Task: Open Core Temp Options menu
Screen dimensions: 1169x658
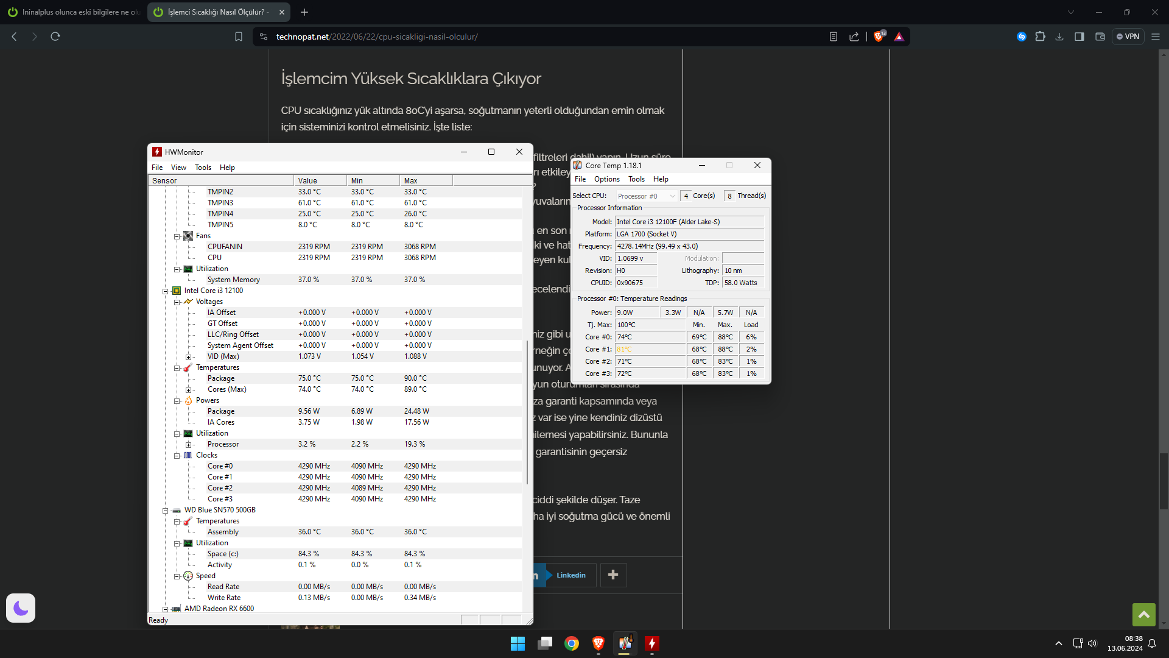Action: coord(606,179)
